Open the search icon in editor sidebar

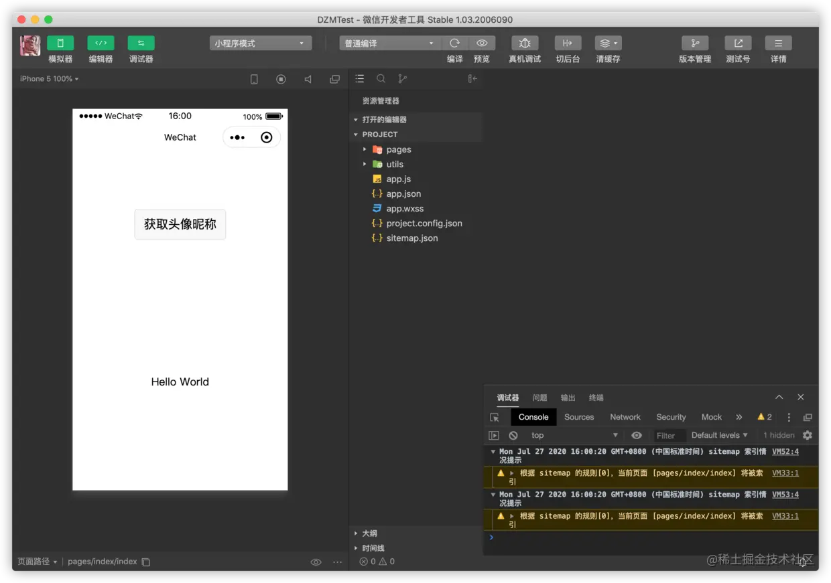coord(381,79)
